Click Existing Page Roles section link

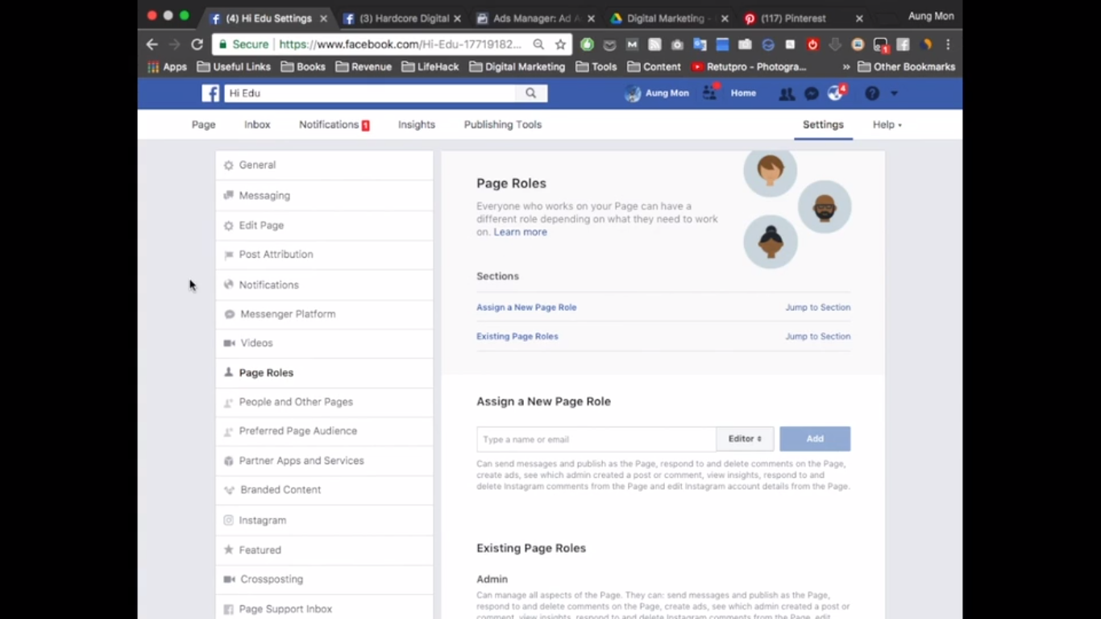[517, 336]
